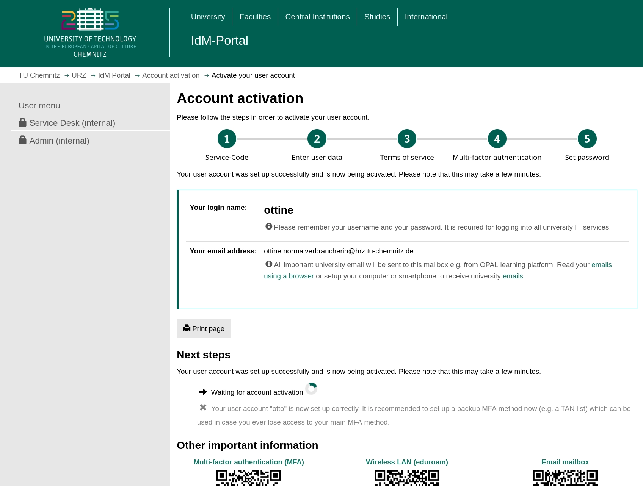Click step 3 Terms of service circle

pyautogui.click(x=407, y=138)
